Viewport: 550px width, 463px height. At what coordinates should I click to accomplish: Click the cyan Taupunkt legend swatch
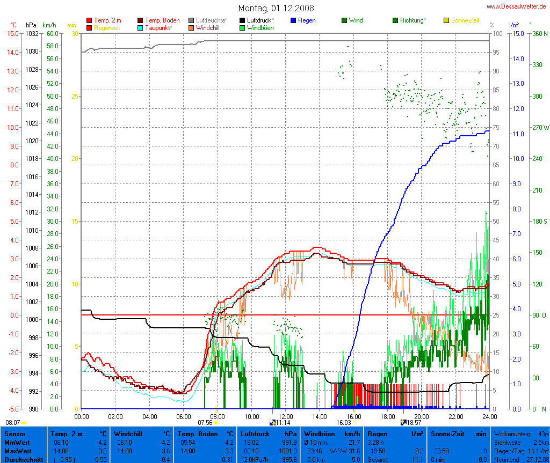click(x=141, y=27)
